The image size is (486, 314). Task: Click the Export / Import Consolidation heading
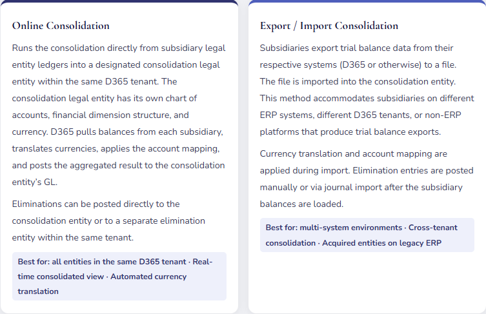[x=329, y=26]
